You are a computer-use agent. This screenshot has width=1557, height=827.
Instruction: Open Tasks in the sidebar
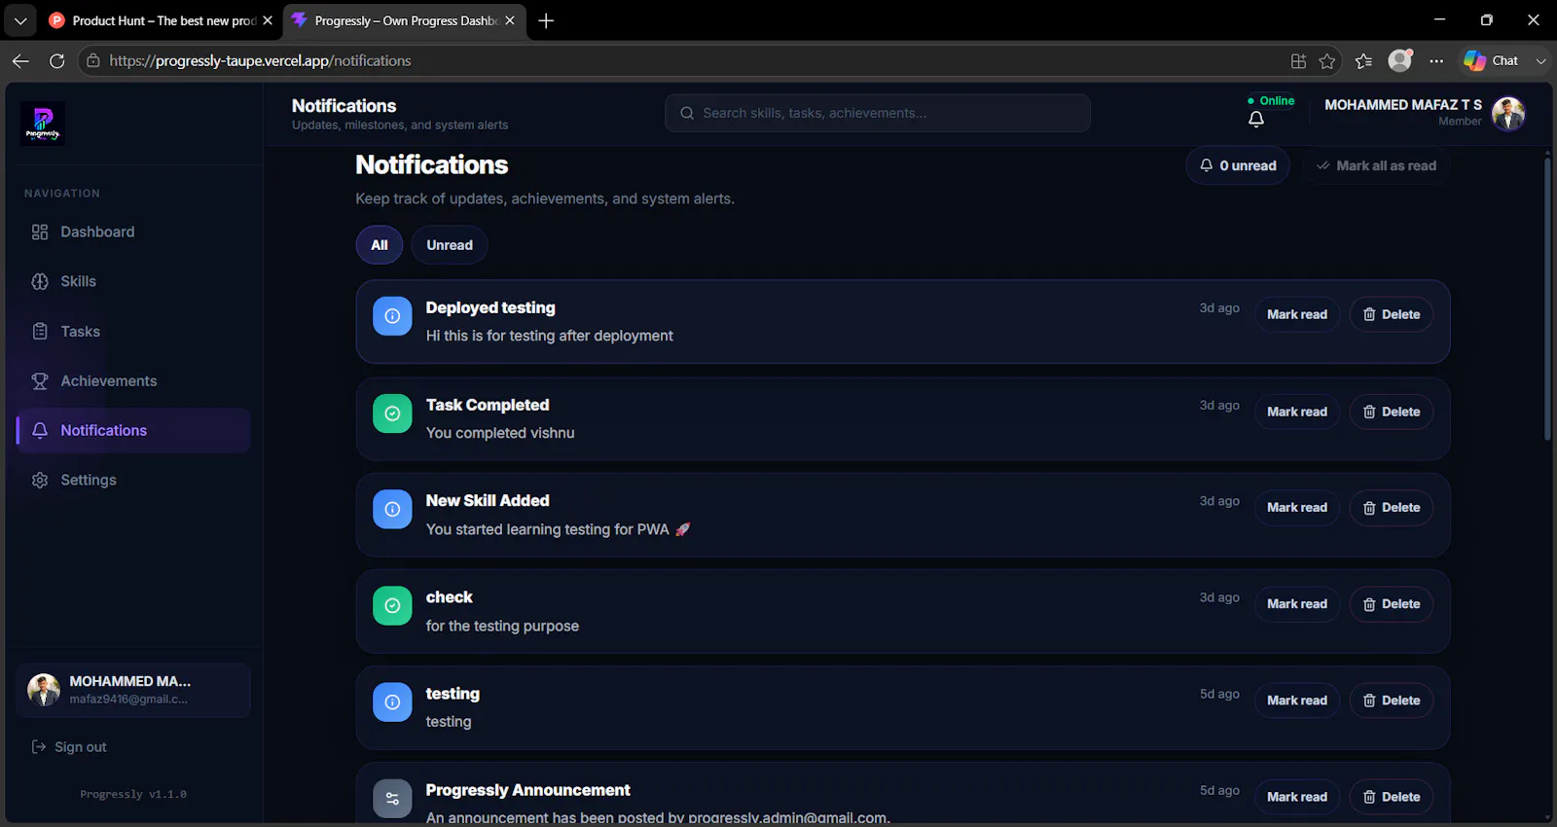coord(133,331)
